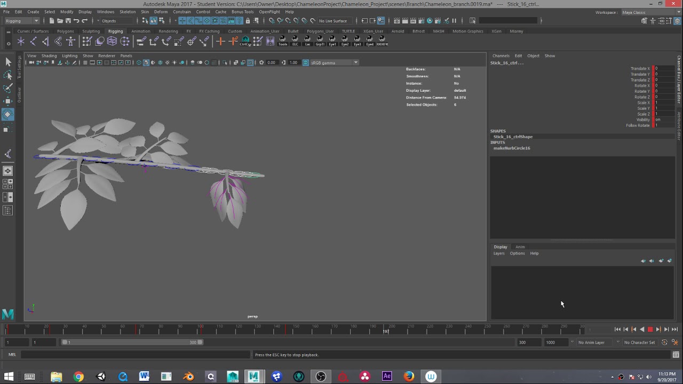The image size is (683, 384).
Task: Toggle viewport grid display icon
Action: 85,63
